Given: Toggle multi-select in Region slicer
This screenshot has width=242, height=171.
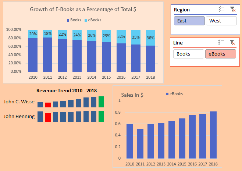Looking at the screenshot, I should click(221, 10).
